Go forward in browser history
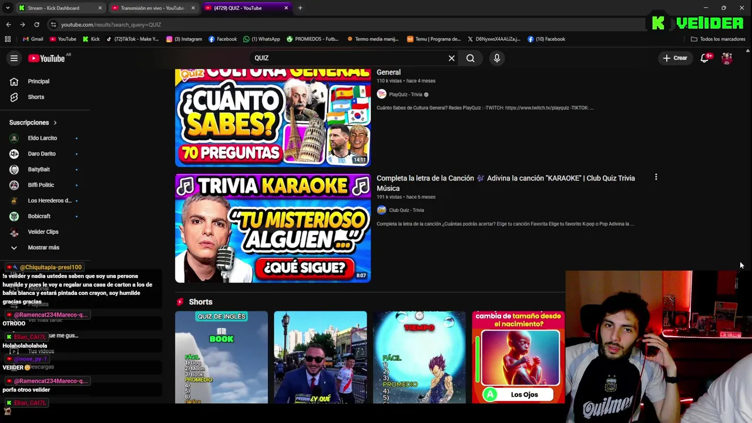This screenshot has height=423, width=752. (22, 25)
